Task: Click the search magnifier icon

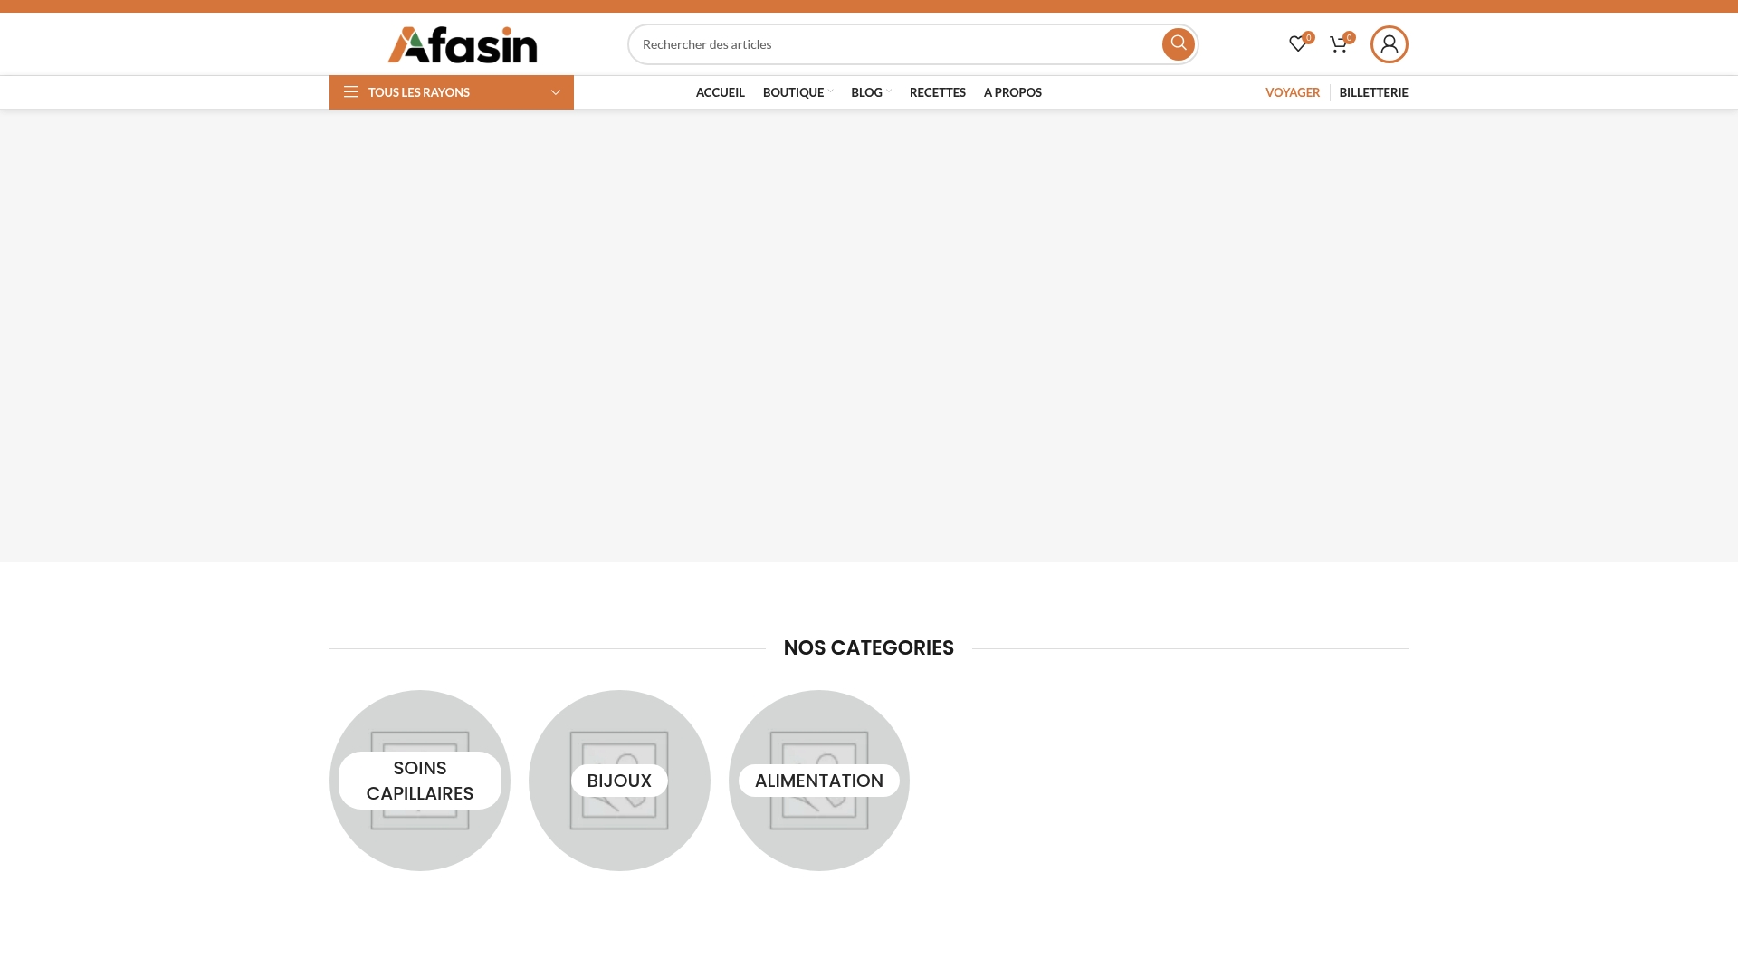Action: click(1178, 43)
